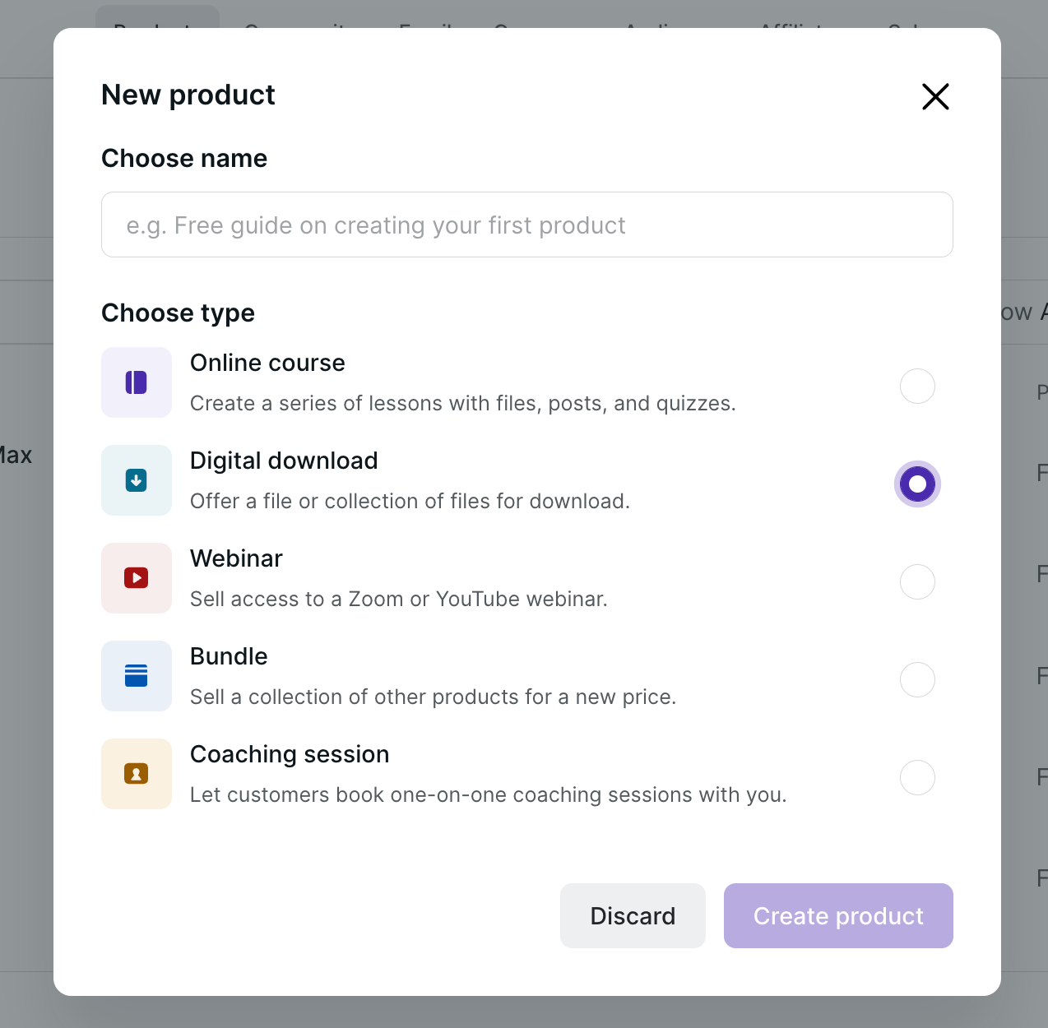Screen dimensions: 1048x1028
Task: Select the Online course radio button
Action: click(917, 387)
